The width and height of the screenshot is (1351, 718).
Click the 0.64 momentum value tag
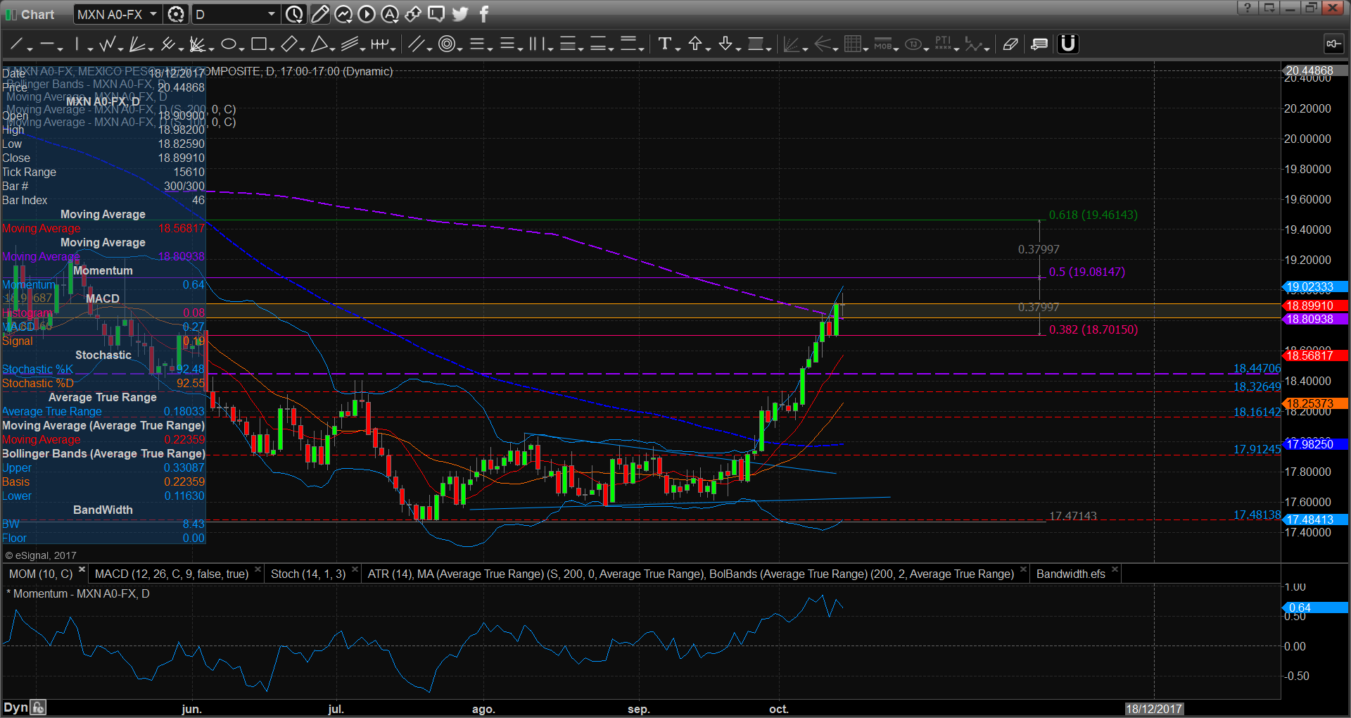pos(1315,607)
